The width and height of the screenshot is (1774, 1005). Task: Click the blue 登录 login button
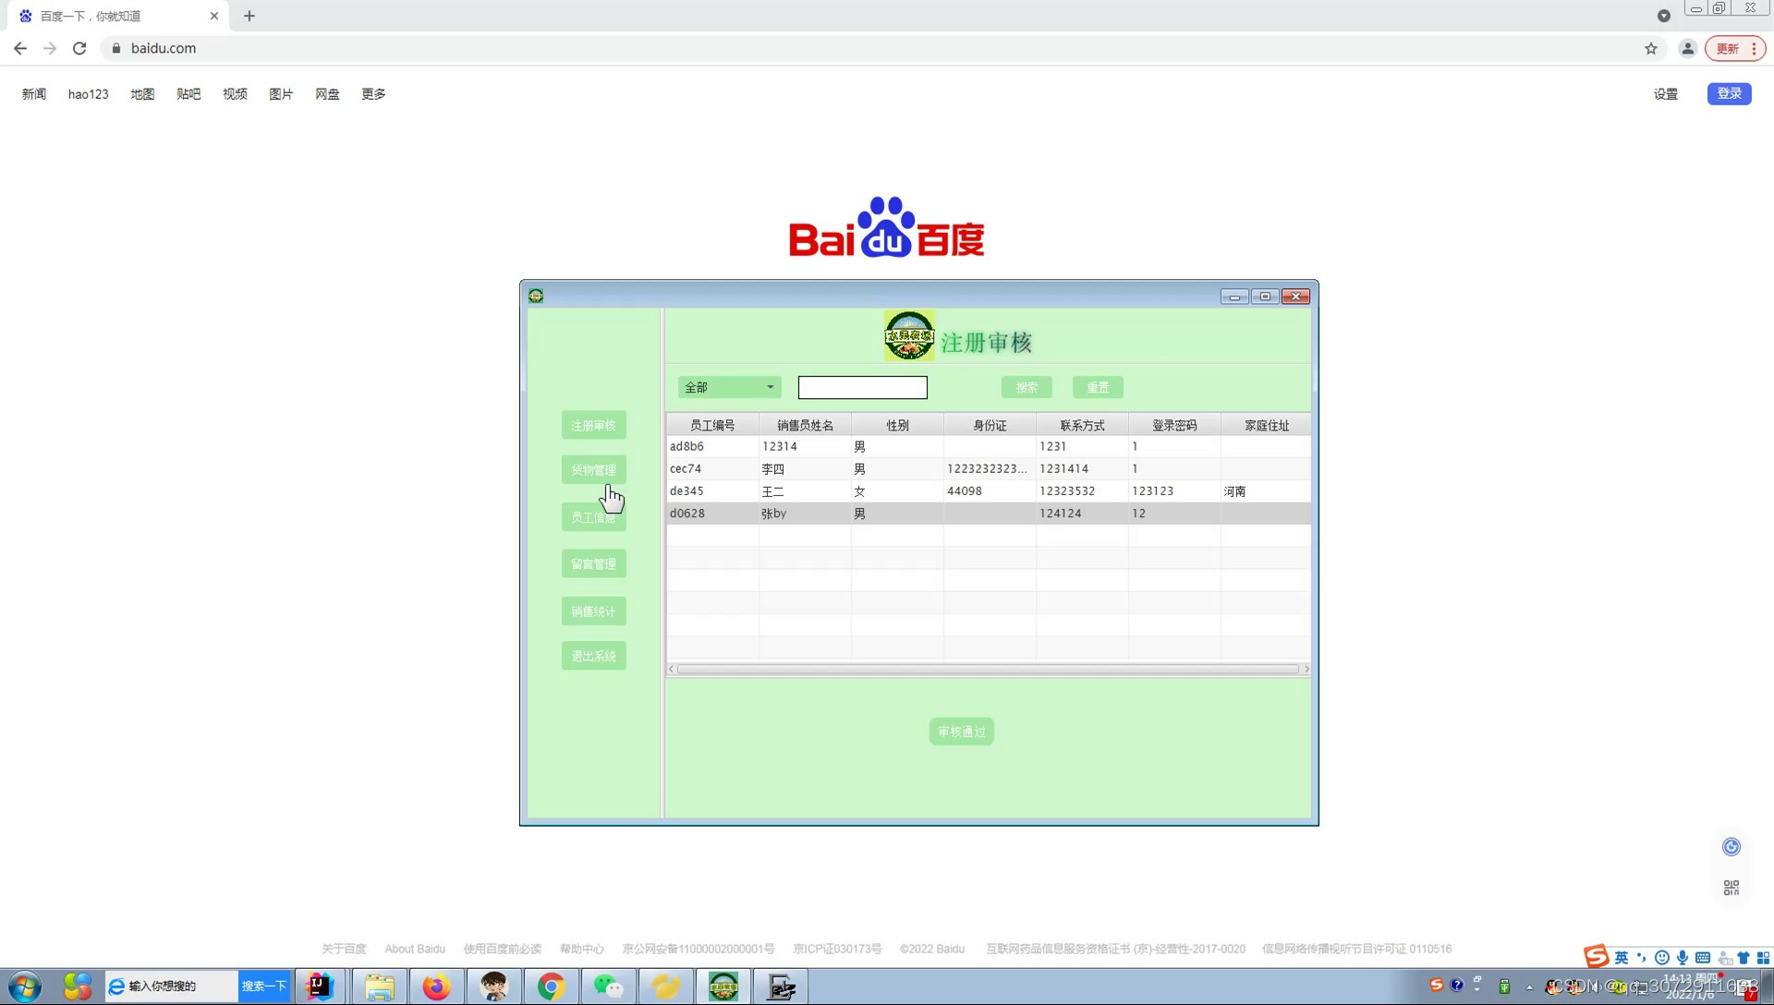(1729, 93)
